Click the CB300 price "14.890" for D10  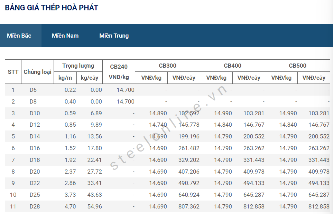pos(158,113)
